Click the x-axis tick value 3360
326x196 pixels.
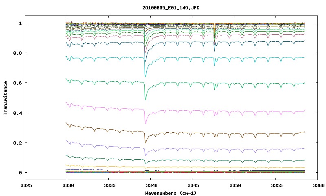click(x=319, y=185)
